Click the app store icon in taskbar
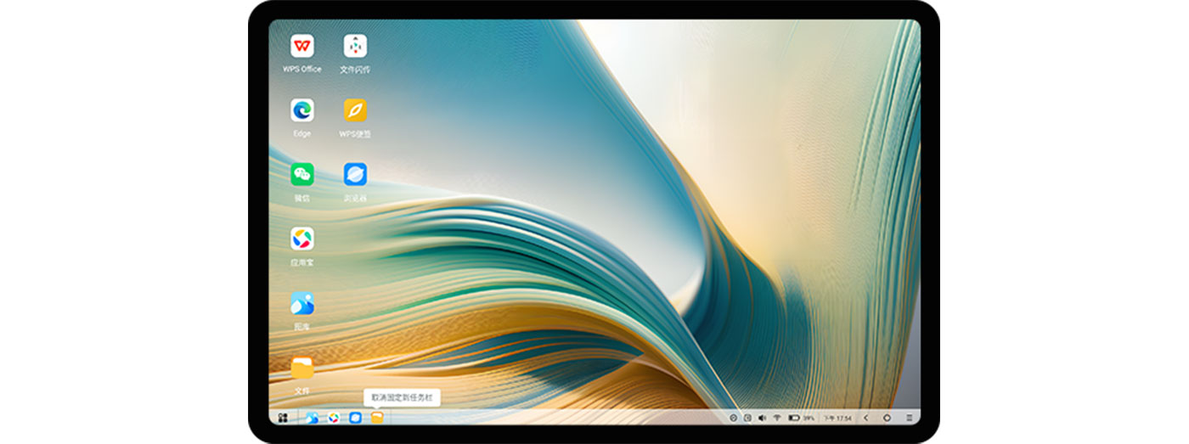Image resolution: width=1189 pixels, height=444 pixels. [x=334, y=418]
